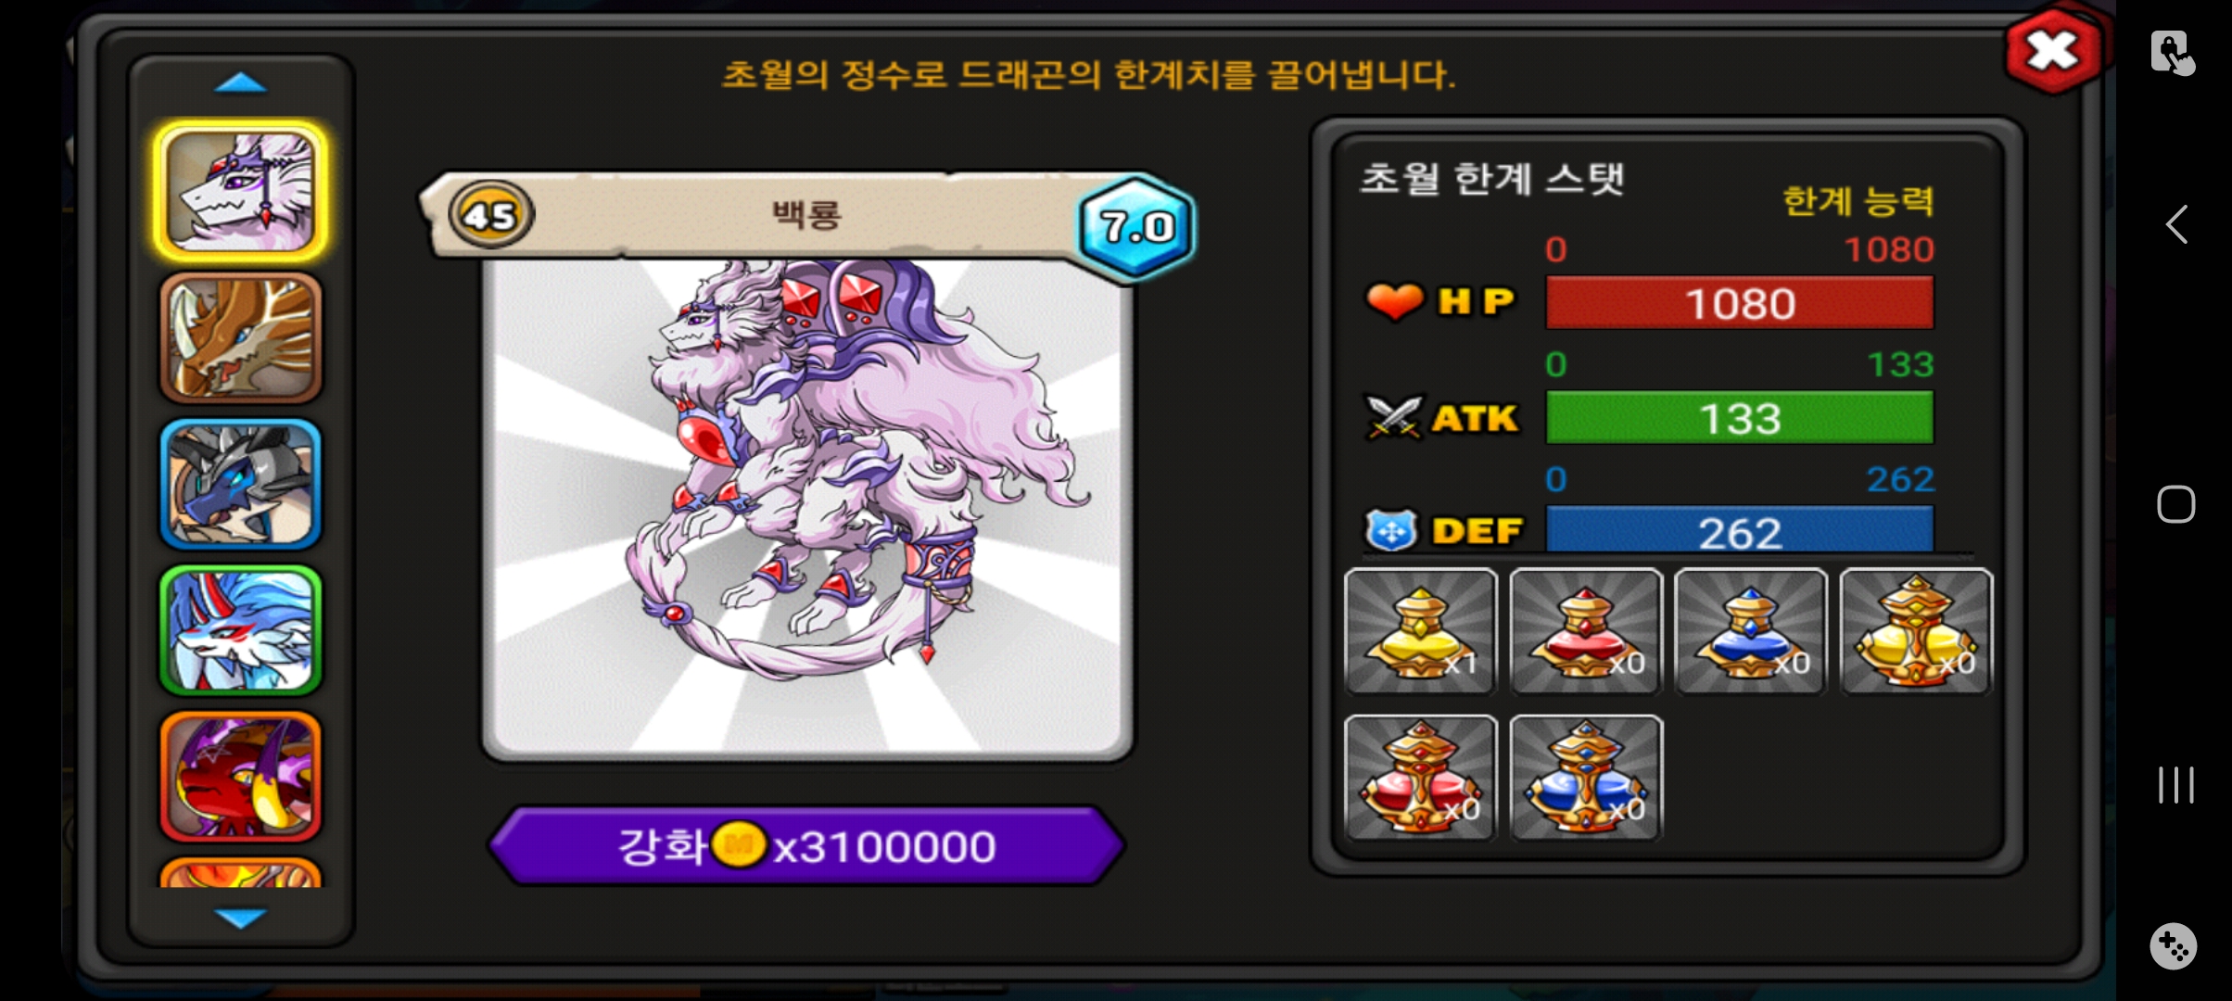Choose the brown horned dragon portrait
This screenshot has width=2232, height=1001.
(x=241, y=337)
